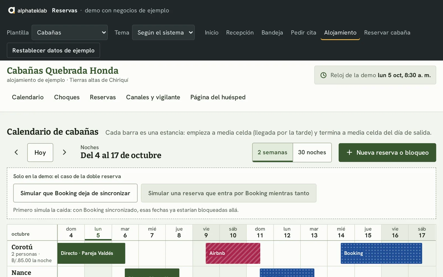The image size is (443, 277).
Task: Open the Inicio nav item
Action: click(212, 32)
